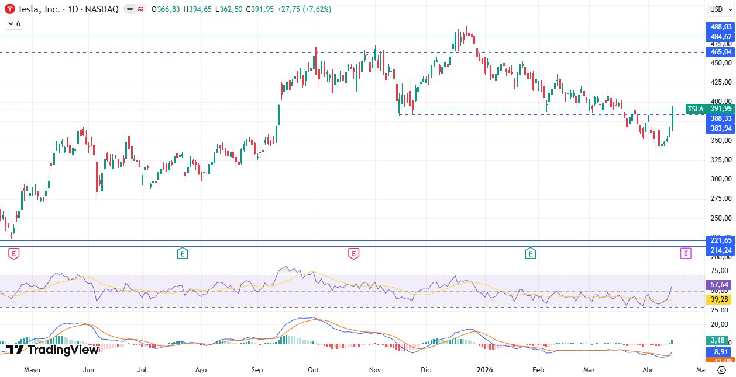Select the green earnings marker in July

183,253
